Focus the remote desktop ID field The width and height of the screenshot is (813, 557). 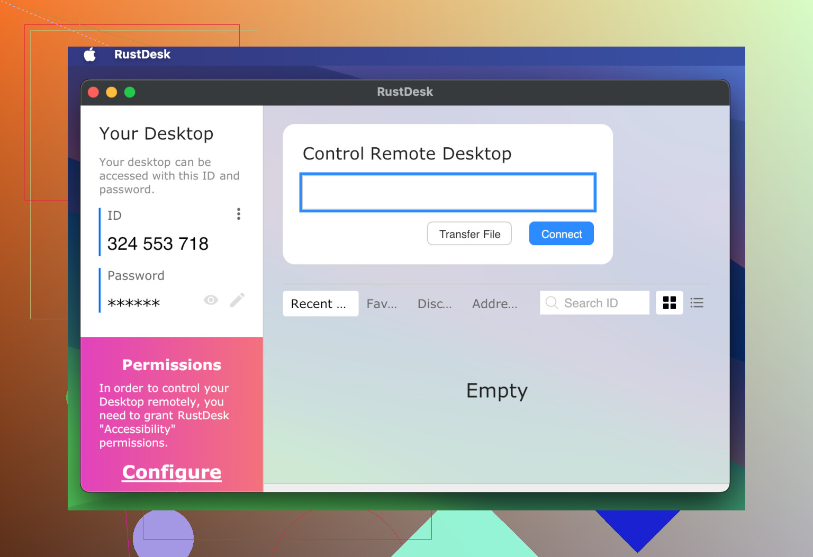(x=448, y=192)
